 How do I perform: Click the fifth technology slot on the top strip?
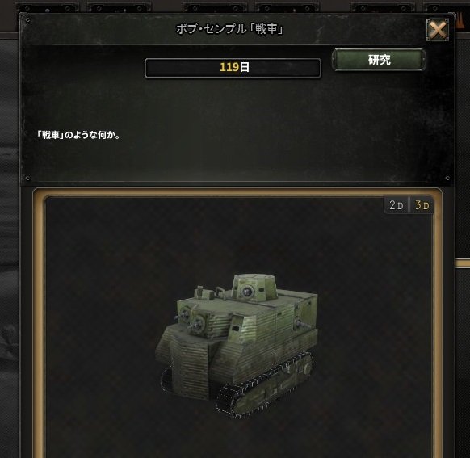(383, 7)
